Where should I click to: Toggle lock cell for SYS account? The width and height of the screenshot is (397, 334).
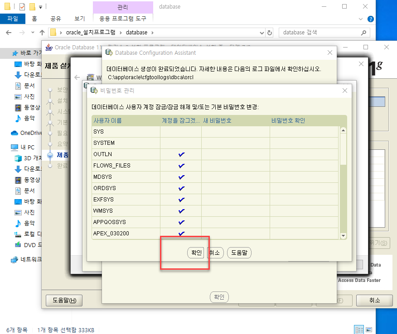[x=181, y=132]
